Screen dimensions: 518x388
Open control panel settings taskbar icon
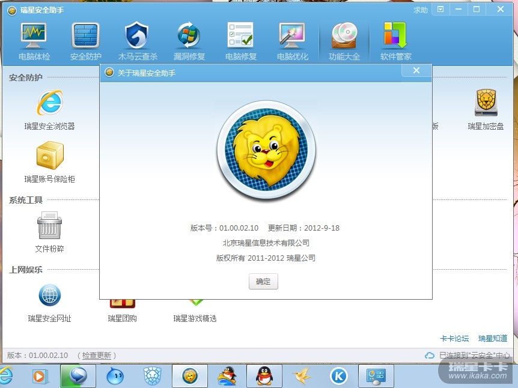(x=376, y=376)
